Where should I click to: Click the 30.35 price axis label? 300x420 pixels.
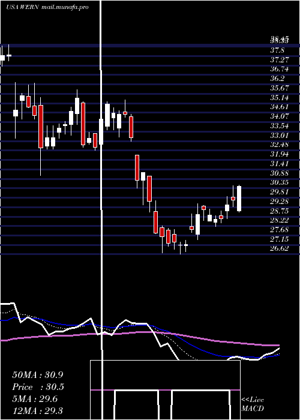[x=280, y=182]
